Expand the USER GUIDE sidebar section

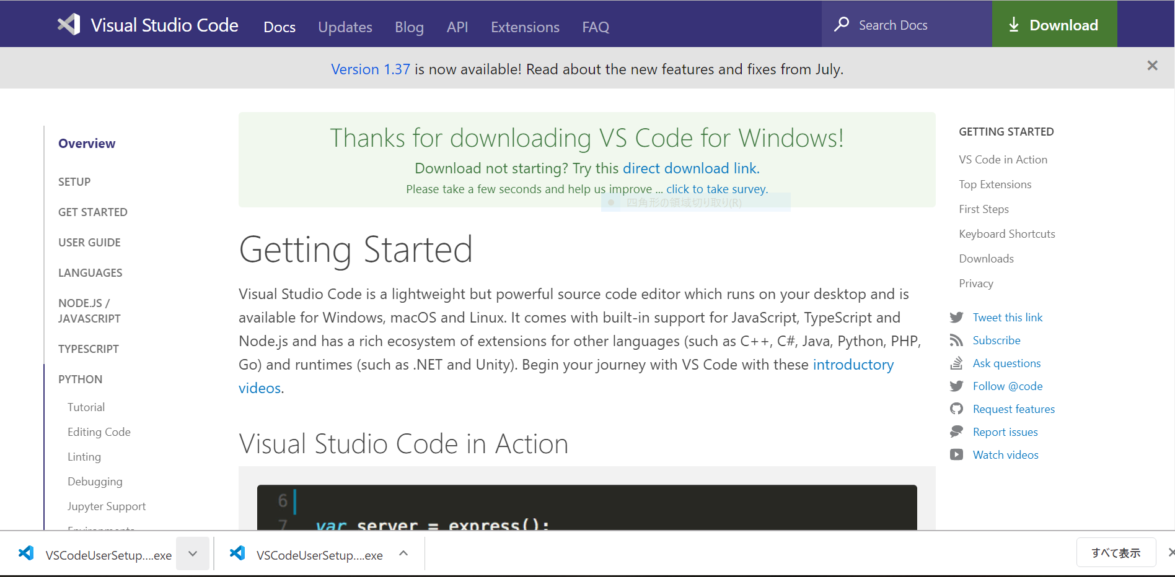(89, 243)
